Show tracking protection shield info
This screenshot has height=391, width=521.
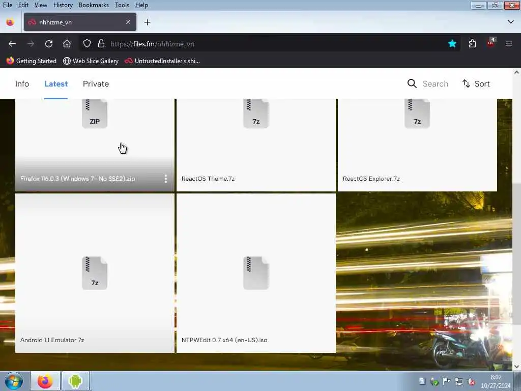pyautogui.click(x=86, y=44)
